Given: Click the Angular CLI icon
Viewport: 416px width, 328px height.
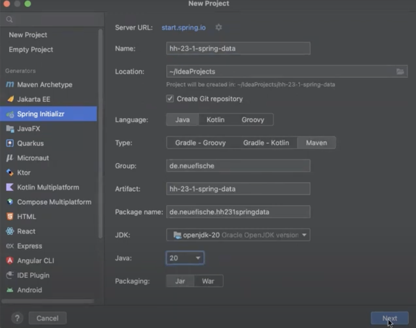Looking at the screenshot, I should coord(10,260).
